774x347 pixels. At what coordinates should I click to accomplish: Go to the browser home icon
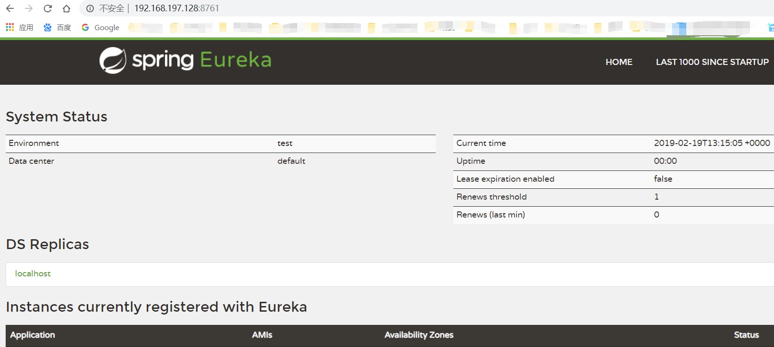pos(67,8)
